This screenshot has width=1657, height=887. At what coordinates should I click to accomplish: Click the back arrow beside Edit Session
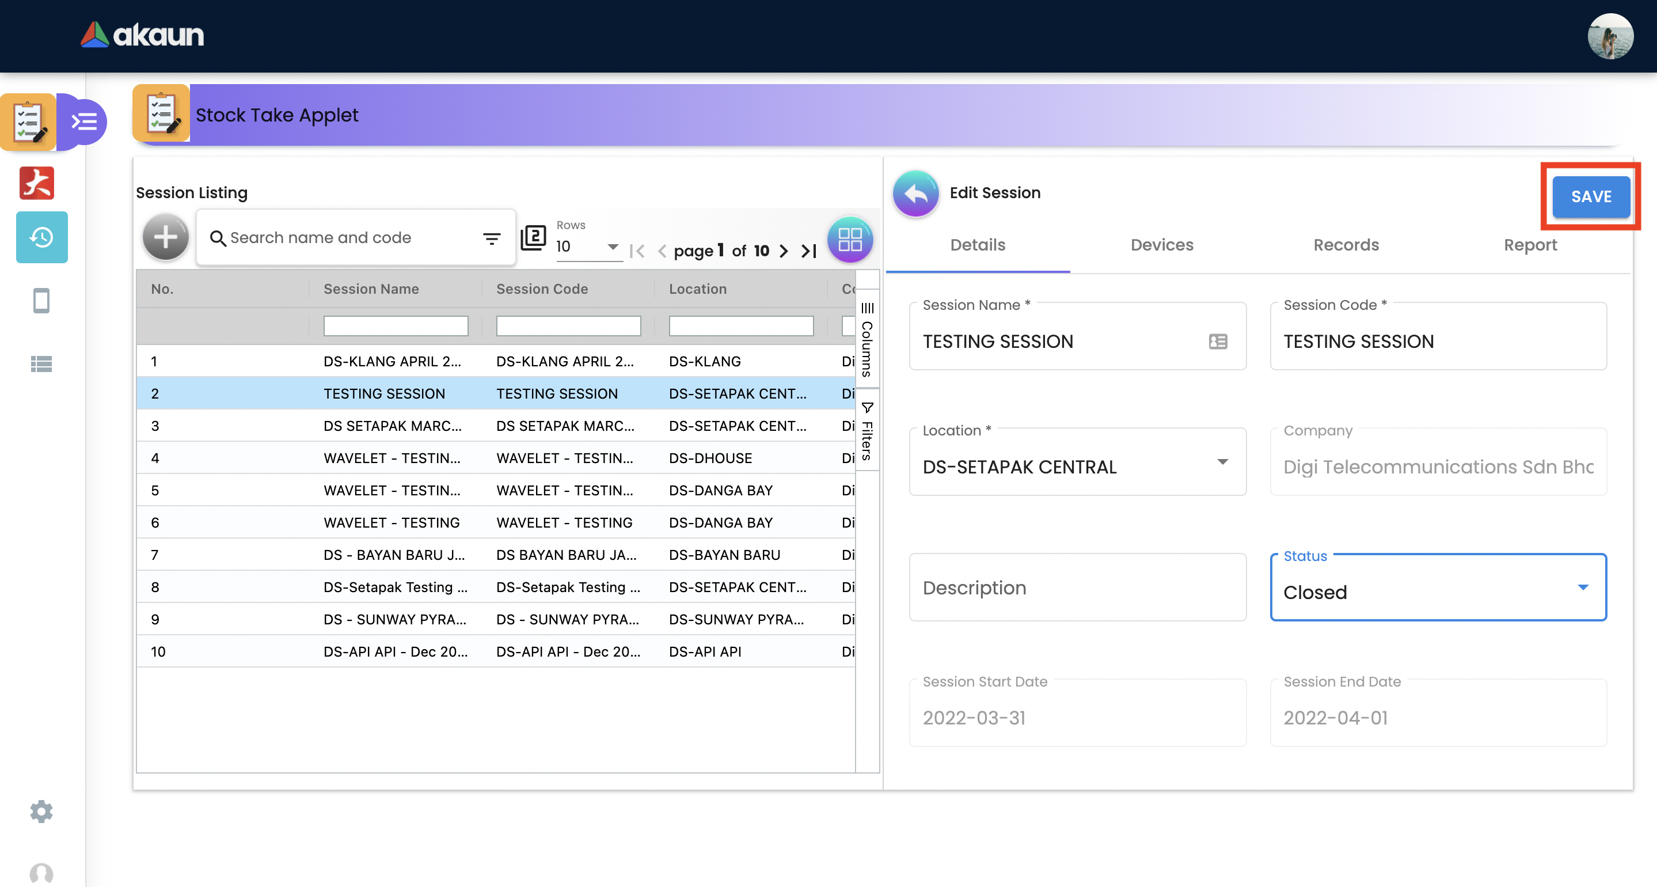pos(915,193)
